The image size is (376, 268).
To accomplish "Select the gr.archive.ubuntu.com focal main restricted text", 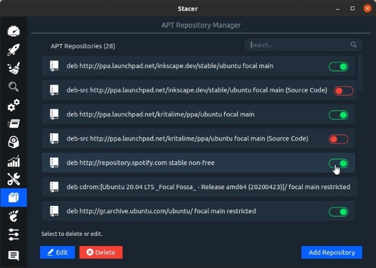I will point(161,211).
